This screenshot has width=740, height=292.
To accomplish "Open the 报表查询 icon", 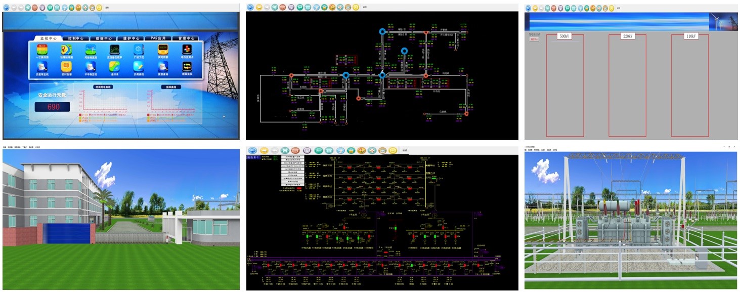I will pos(163,67).
